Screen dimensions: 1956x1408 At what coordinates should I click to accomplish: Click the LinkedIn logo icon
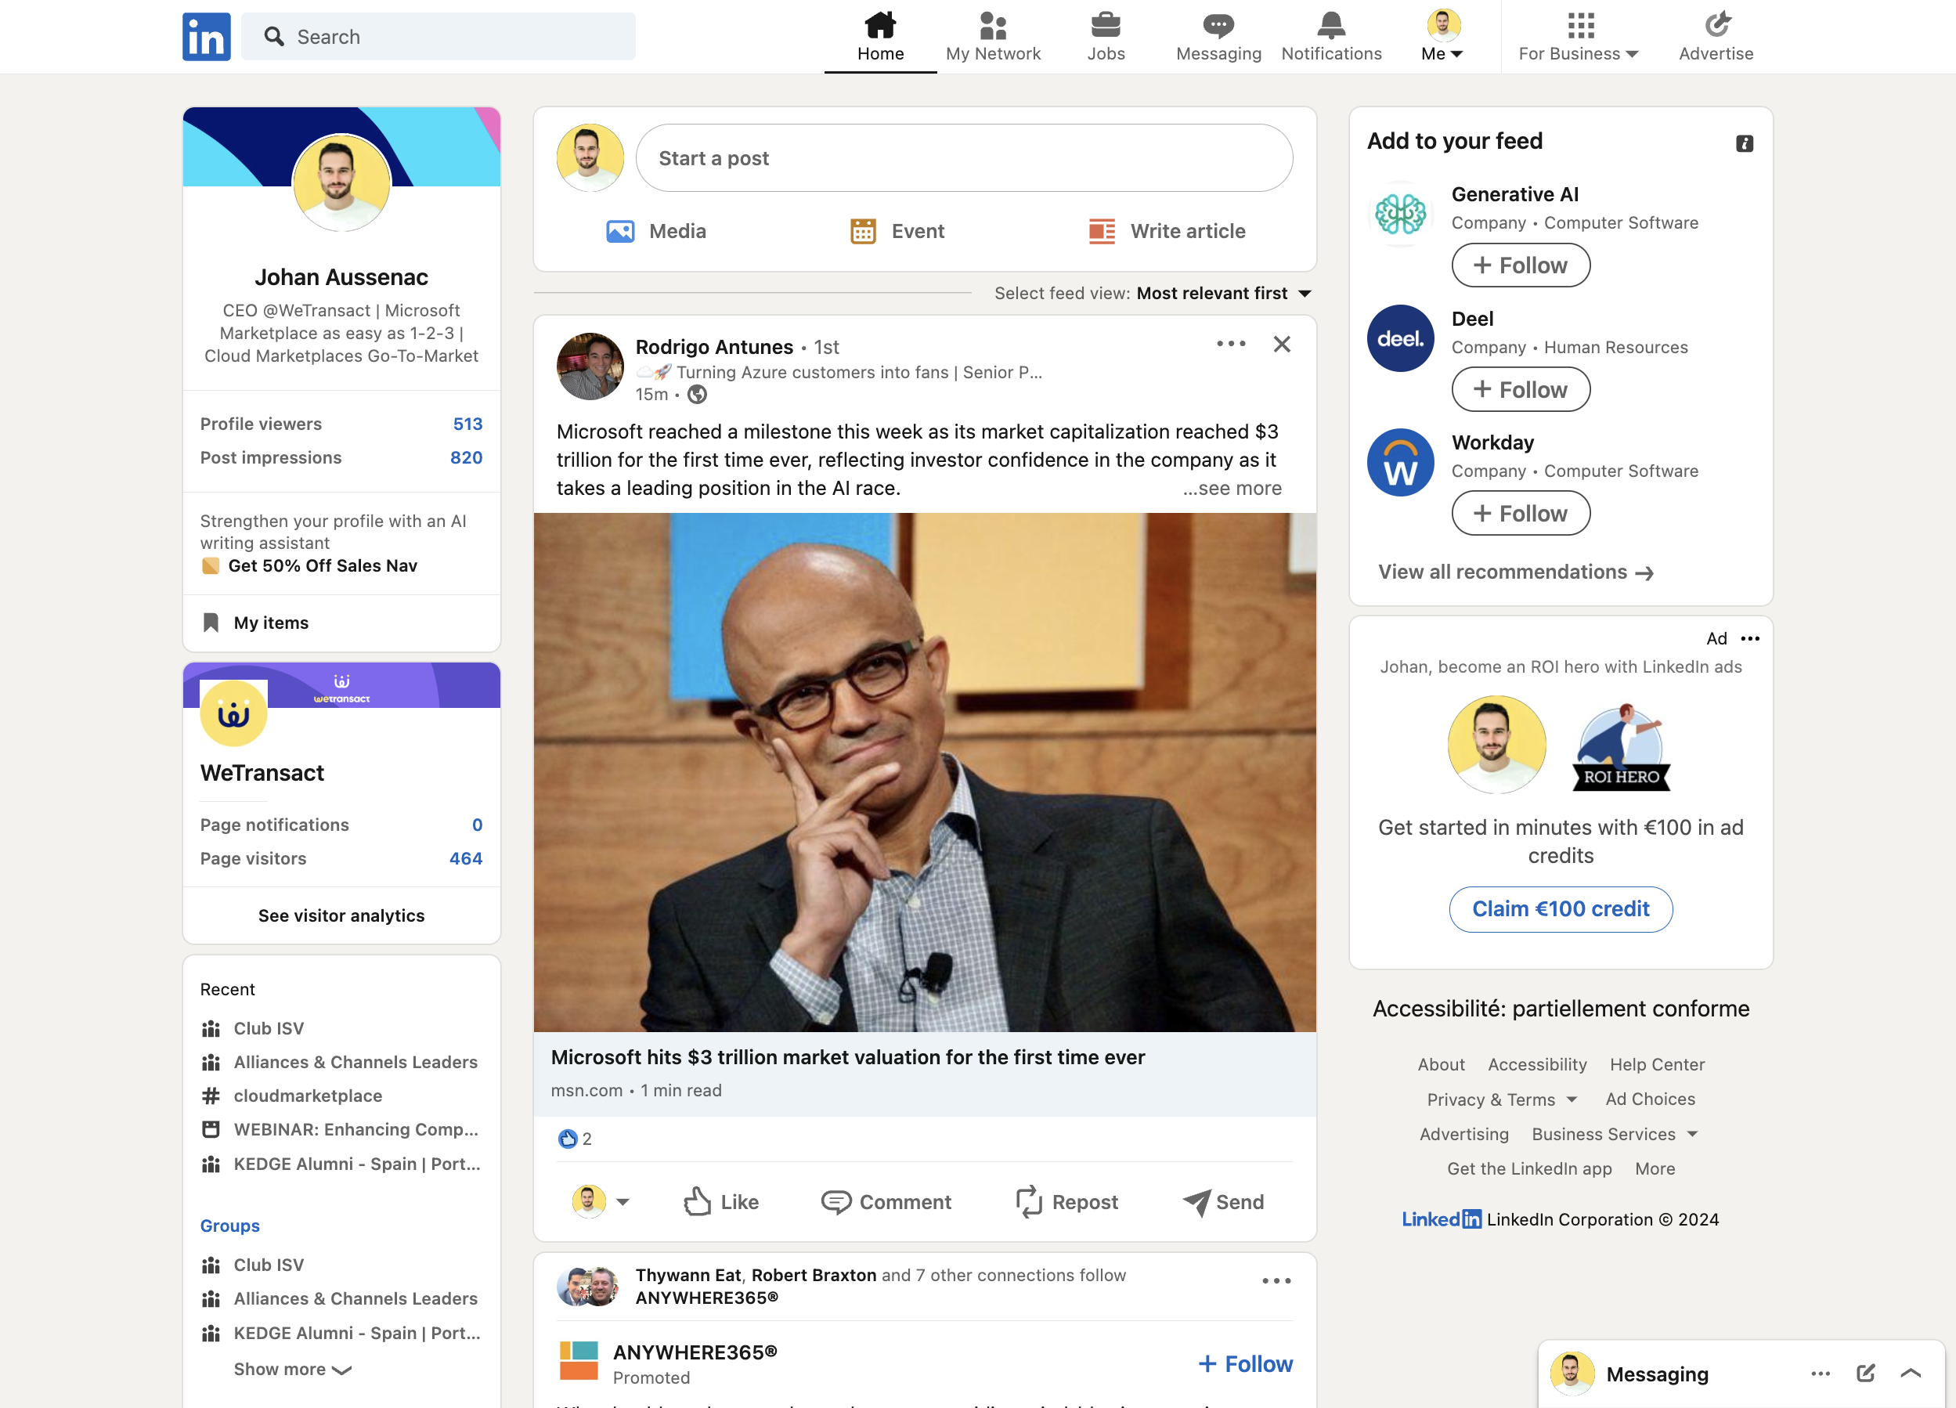tap(206, 36)
